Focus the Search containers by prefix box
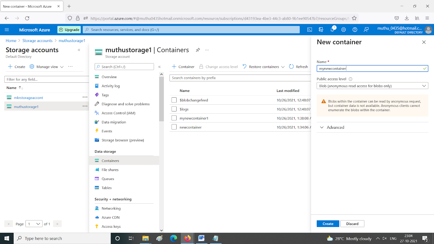Viewport: 434px width, 244px height. (x=240, y=78)
